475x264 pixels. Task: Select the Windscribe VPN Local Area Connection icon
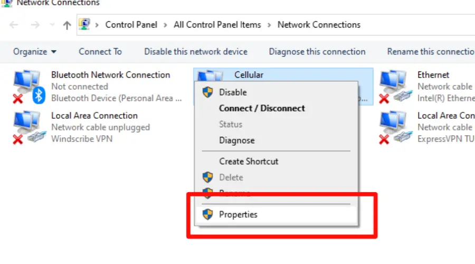(x=29, y=127)
